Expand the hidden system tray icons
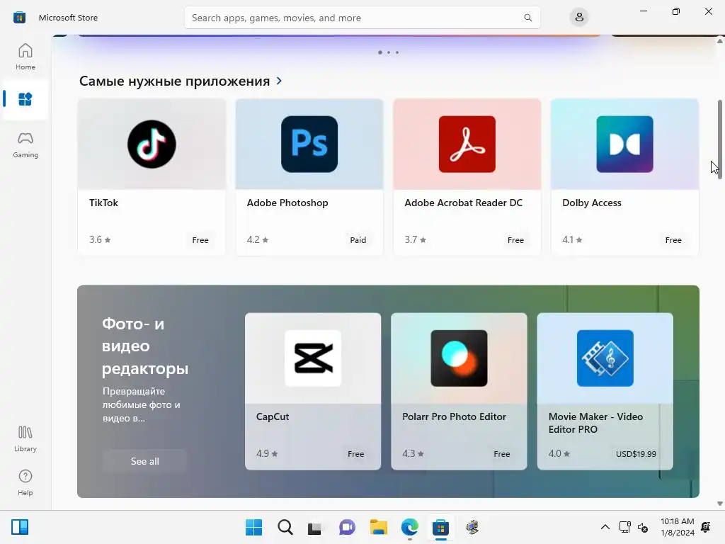Screen dimensions: 725x544 [605, 527]
